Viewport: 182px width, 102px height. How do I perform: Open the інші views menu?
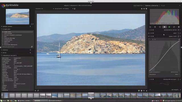pos(163,6)
